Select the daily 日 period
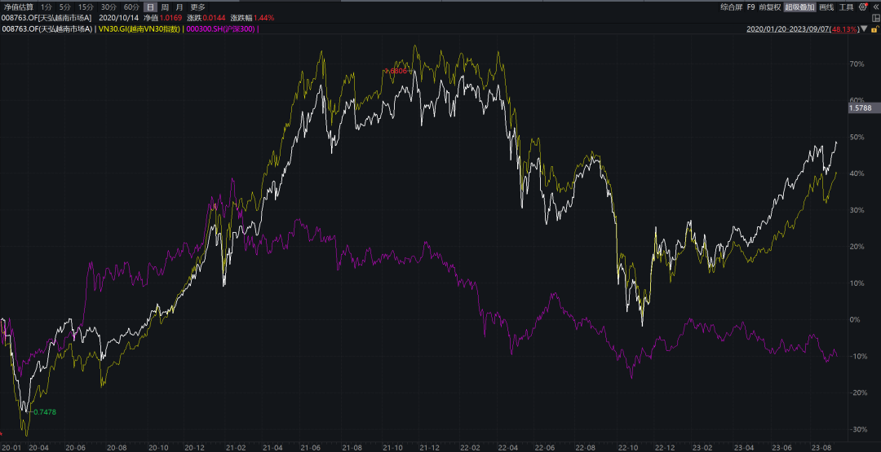Screen dimensions: 881x452 pyautogui.click(x=150, y=7)
